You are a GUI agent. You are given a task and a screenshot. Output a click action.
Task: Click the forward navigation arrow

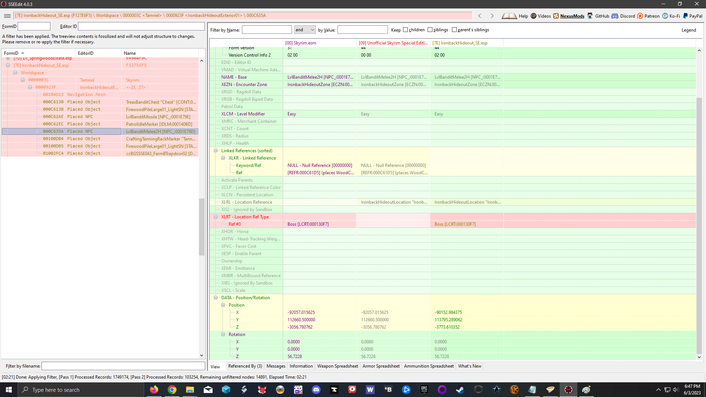[492, 16]
